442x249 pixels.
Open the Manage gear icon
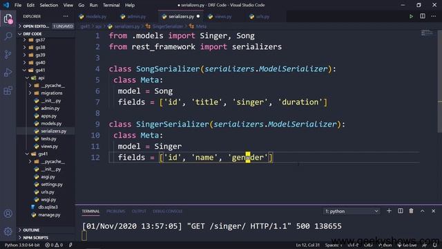coord(8,232)
